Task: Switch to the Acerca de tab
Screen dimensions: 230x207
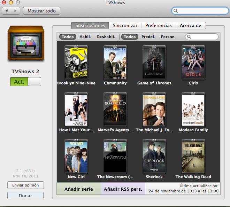Action: pyautogui.click(x=190, y=26)
